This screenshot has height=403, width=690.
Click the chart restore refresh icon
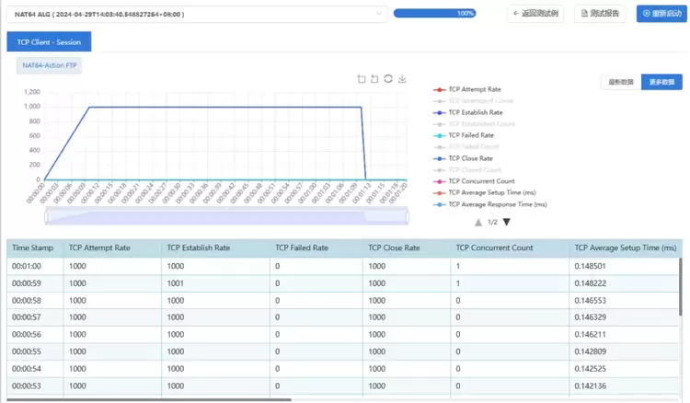388,79
